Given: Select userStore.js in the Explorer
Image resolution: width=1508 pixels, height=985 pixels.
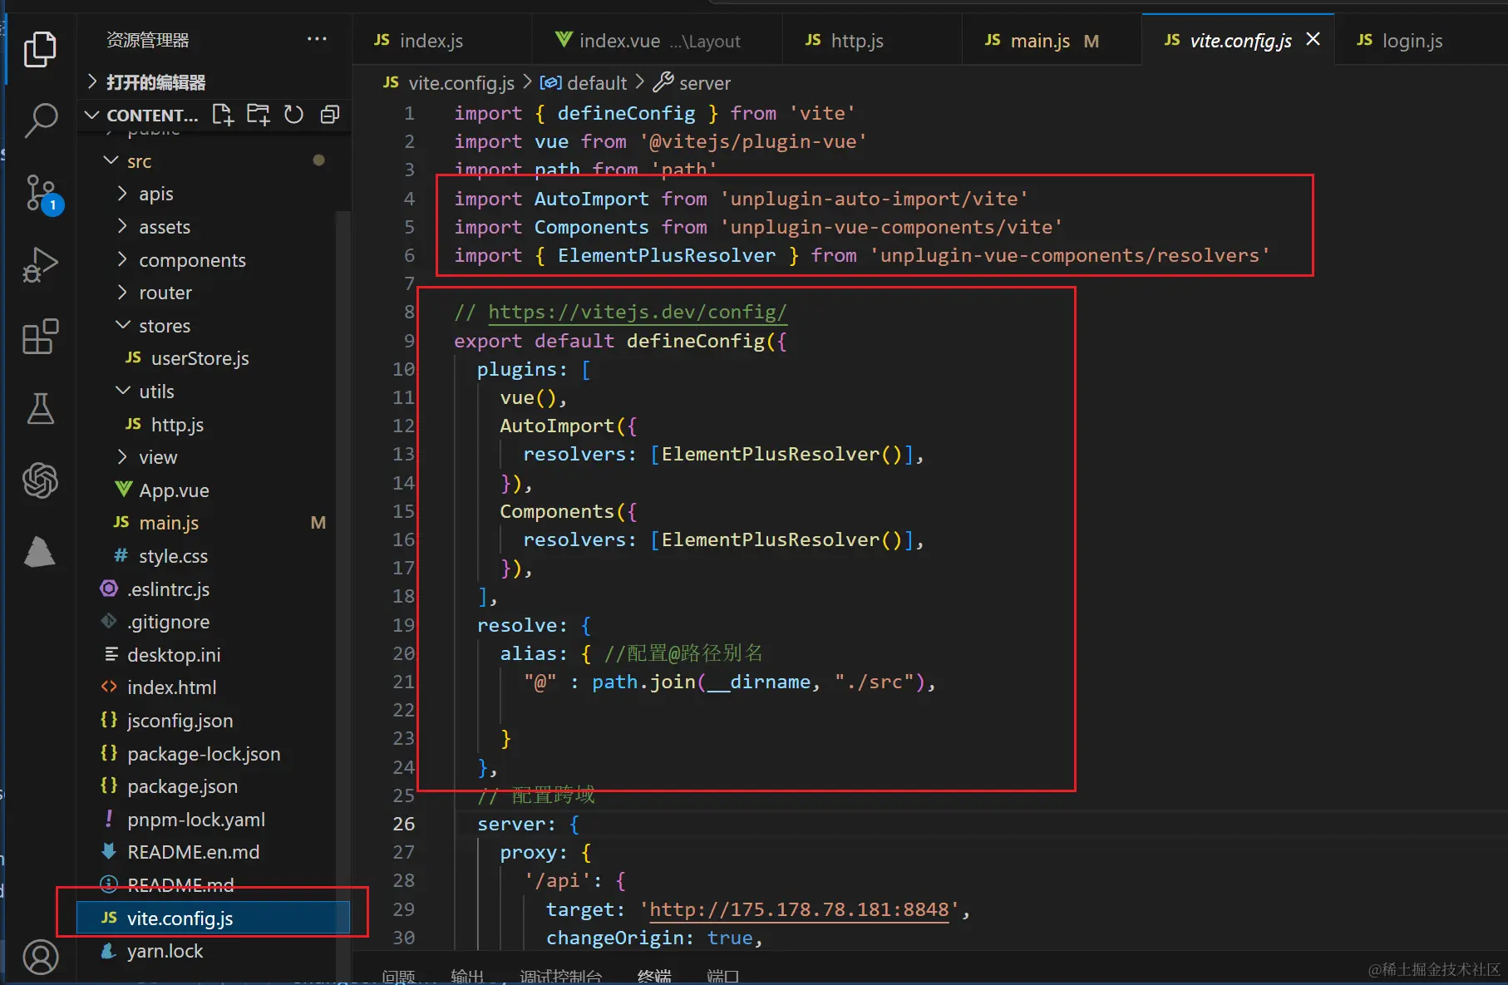Looking at the screenshot, I should click(200, 358).
